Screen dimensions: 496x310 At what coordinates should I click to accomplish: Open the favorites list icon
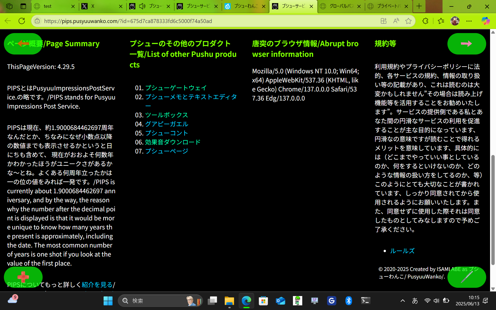[441, 21]
